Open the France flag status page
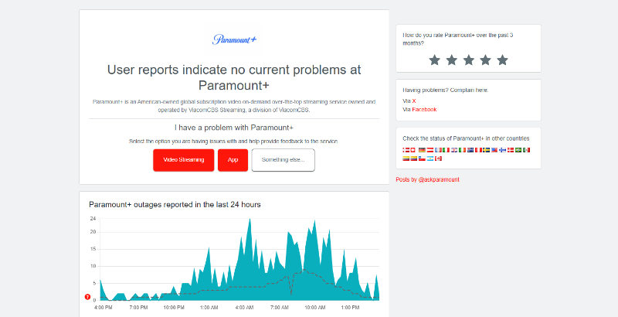618x317 pixels. coord(438,150)
